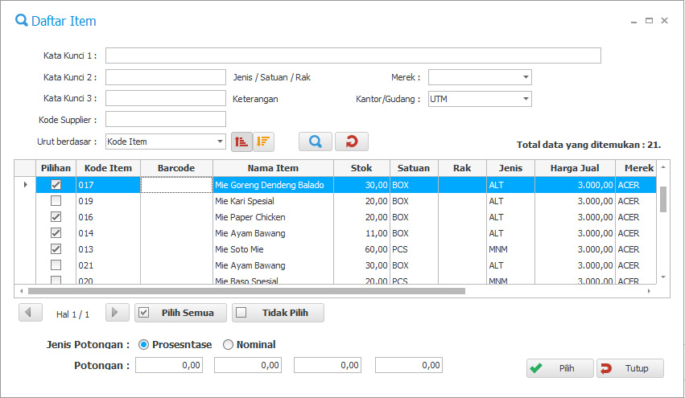Viewport: 685px width, 398px height.
Task: Sort by Nama Item column header
Action: [x=273, y=168]
